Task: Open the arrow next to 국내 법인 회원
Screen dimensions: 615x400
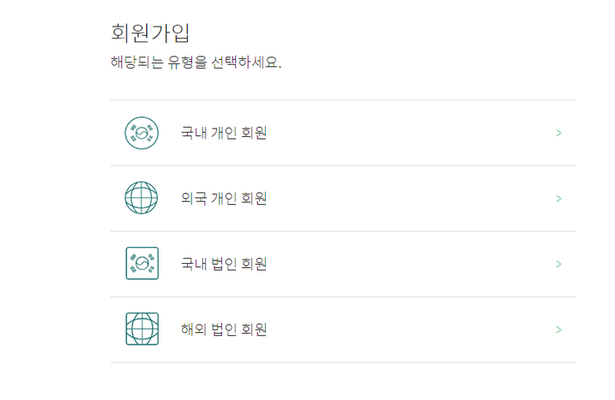Action: 559,264
